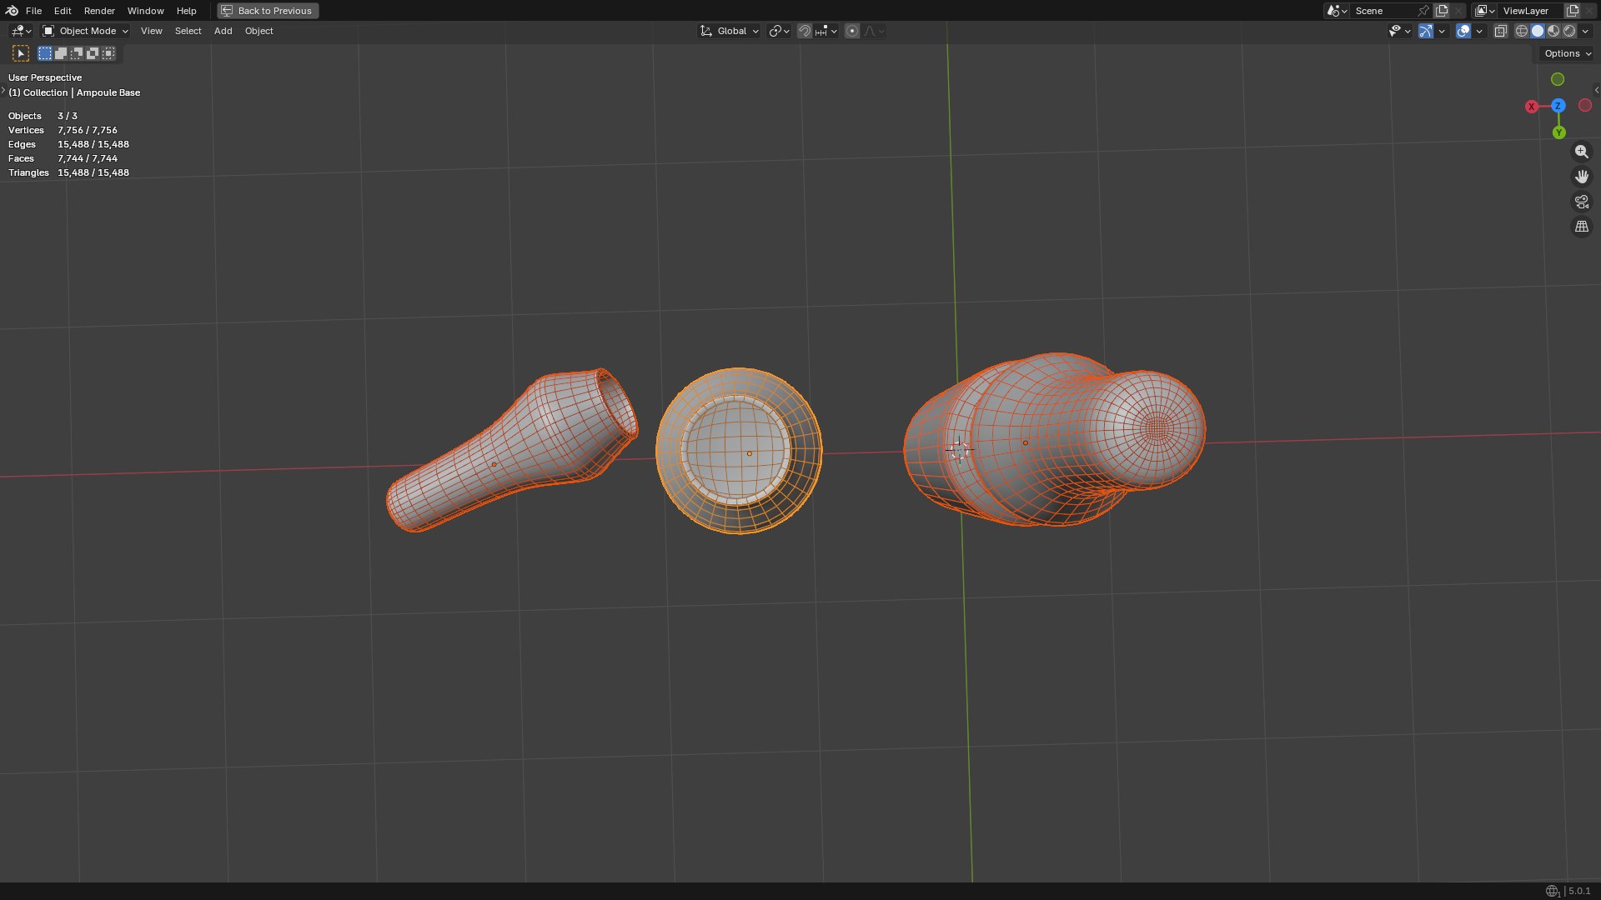Click the pan hand viewport button

1581,177
